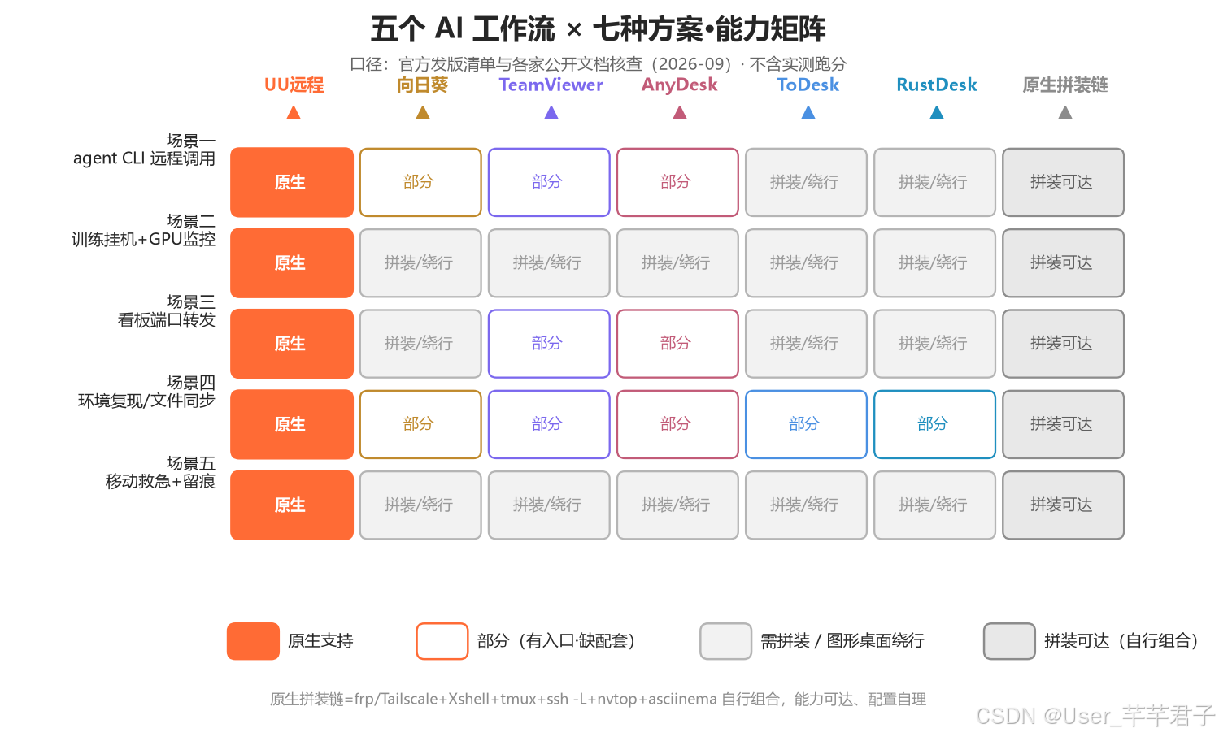This screenshot has height=737, width=1219.
Task: Click the gray triangle under 原生拼装链
Action: 1065,113
